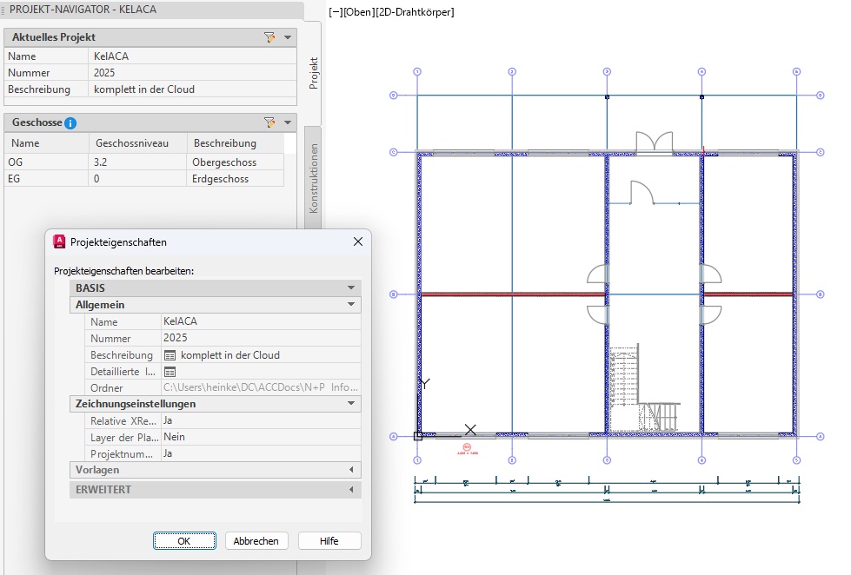The image size is (851, 575).
Task: Click the AutoCAD Architecture logo in dialog title
Action: (x=60, y=242)
